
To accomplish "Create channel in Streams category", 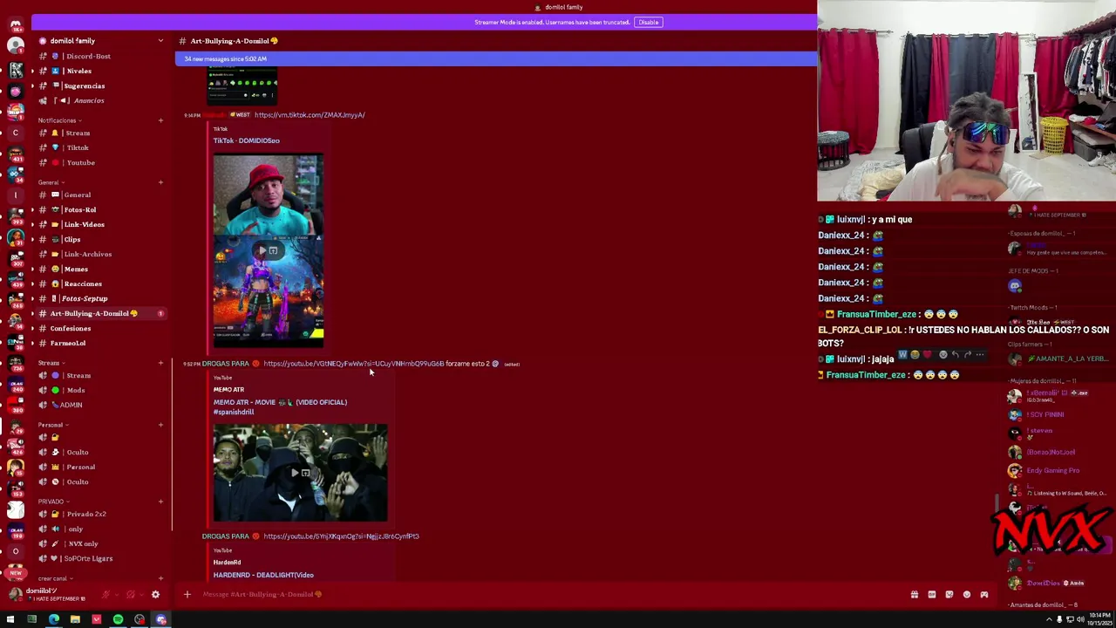I will click(x=160, y=363).
